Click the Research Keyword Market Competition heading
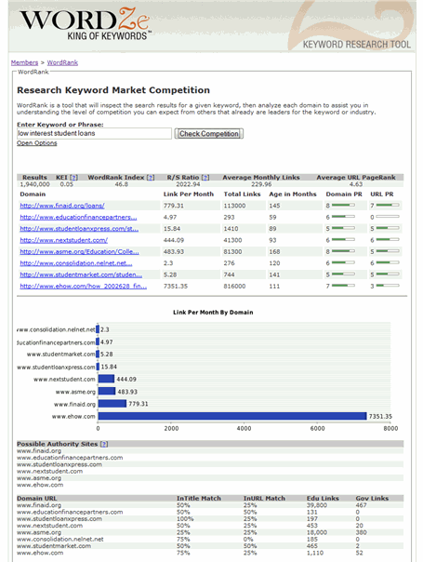The height and width of the screenshot is (562, 423). (113, 90)
